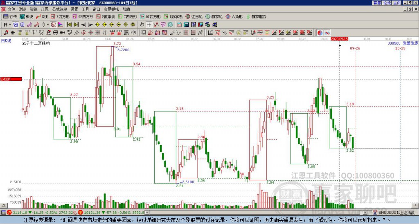Click the horizontal scrollbar left arrow

[147, 213]
